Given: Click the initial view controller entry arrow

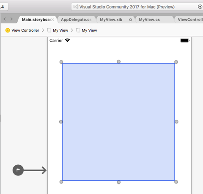Looking at the screenshot, I should (30, 170).
